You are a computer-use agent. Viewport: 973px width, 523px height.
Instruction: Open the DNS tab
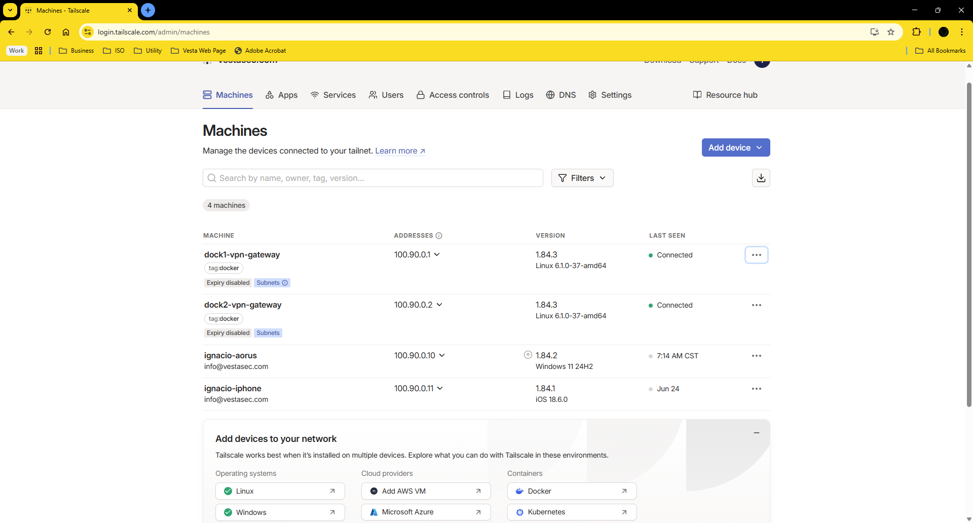(x=561, y=95)
